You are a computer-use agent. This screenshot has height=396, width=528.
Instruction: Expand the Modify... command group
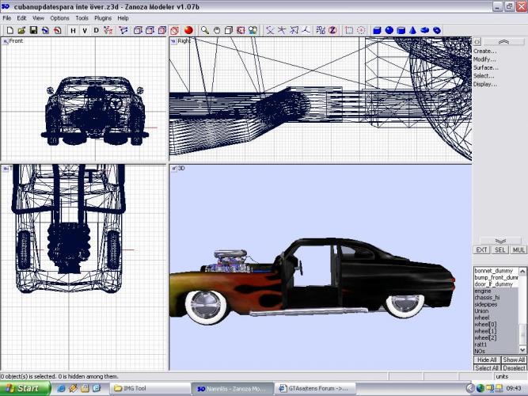[x=485, y=59]
